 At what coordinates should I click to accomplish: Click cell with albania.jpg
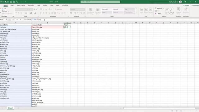(x=48, y=29)
